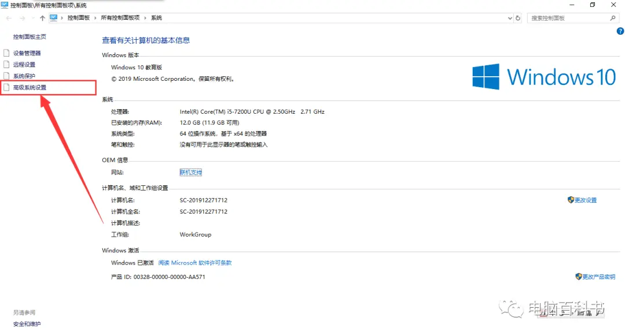Click the 查看有关计算机的基本信息 heading
This screenshot has width=625, height=336.
coord(146,40)
